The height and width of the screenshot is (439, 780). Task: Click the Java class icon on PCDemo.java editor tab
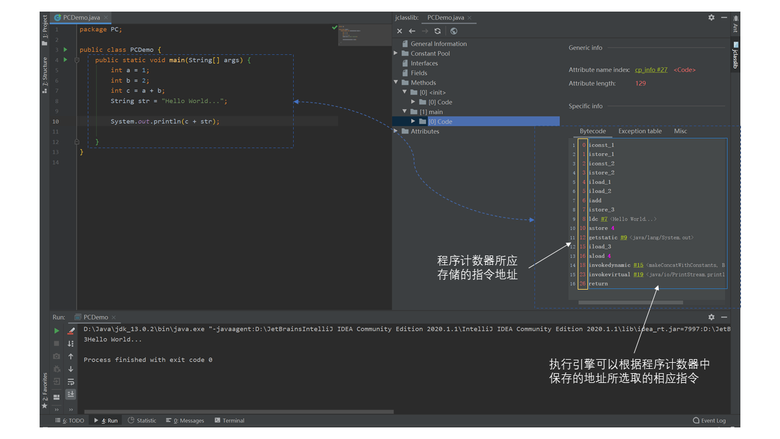pyautogui.click(x=58, y=18)
